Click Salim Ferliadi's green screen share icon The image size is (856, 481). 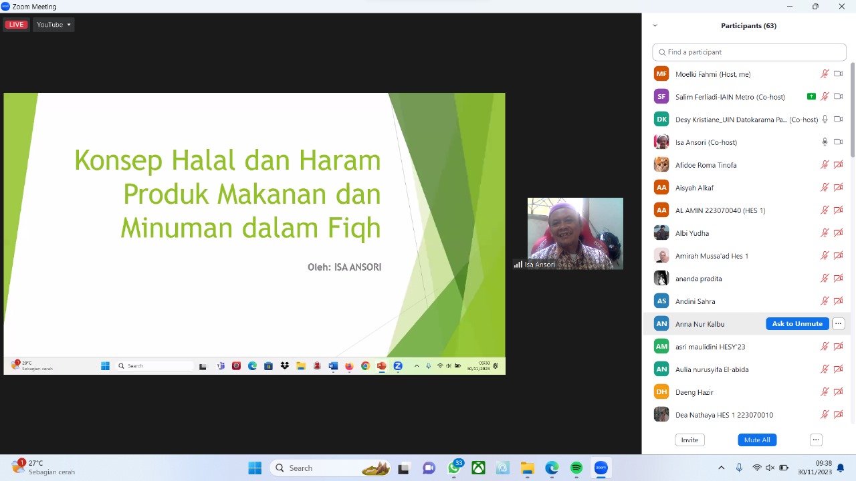811,97
